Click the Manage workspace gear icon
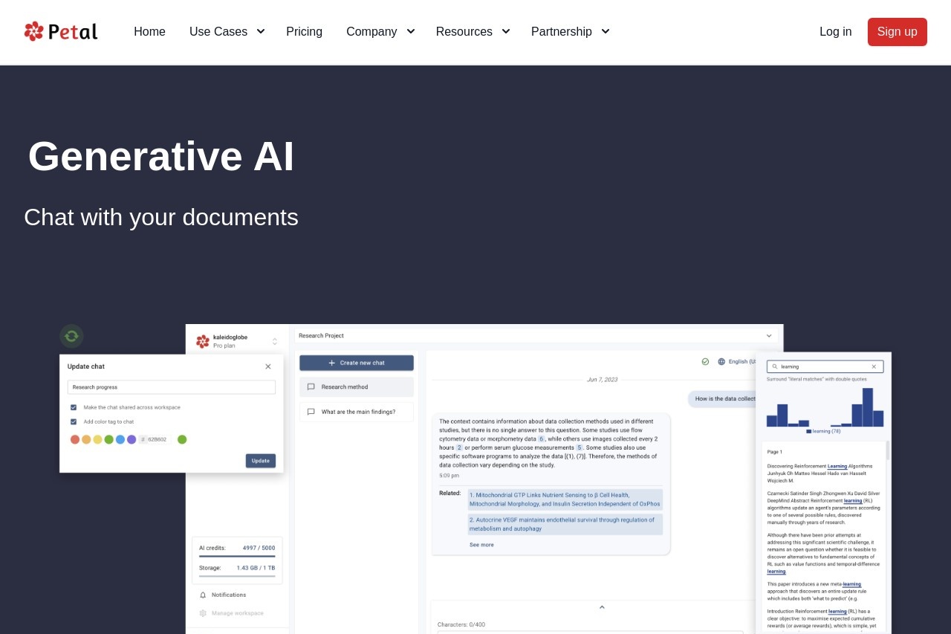 [203, 613]
